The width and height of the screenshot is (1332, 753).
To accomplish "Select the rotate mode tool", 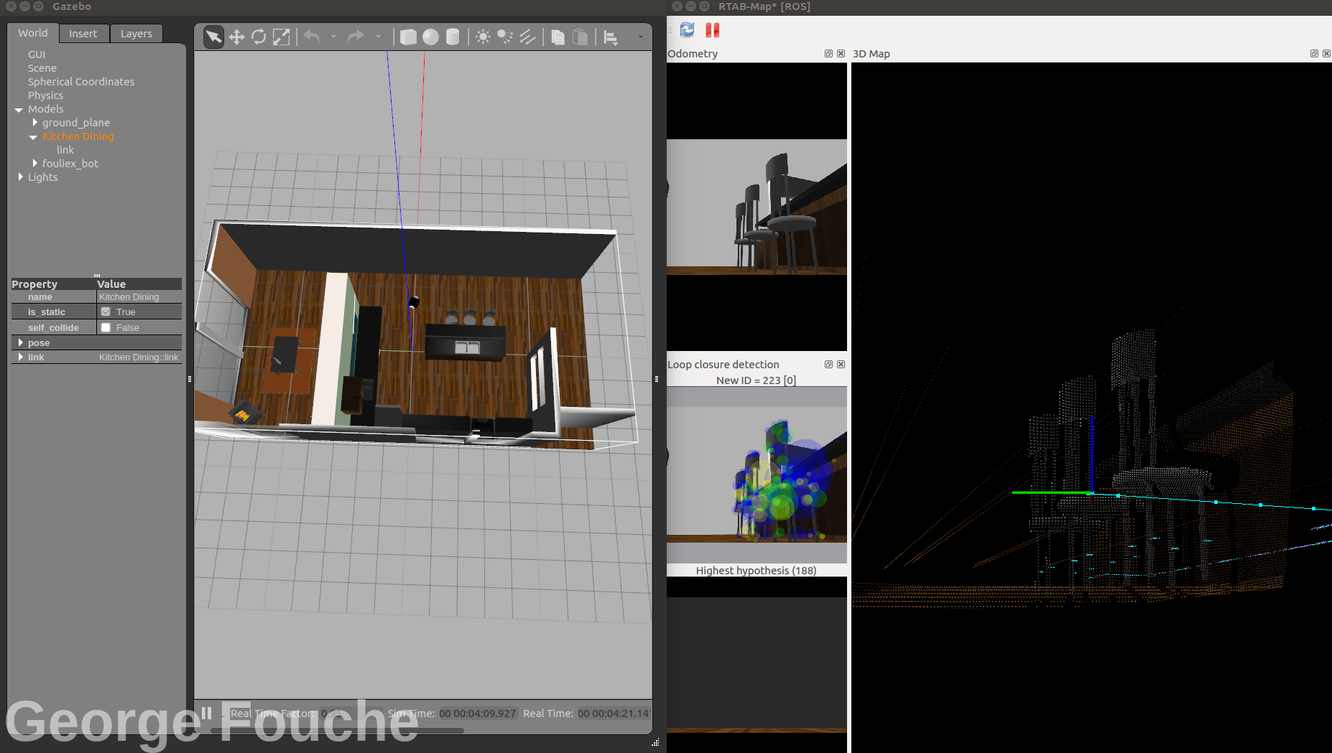I will 259,37.
